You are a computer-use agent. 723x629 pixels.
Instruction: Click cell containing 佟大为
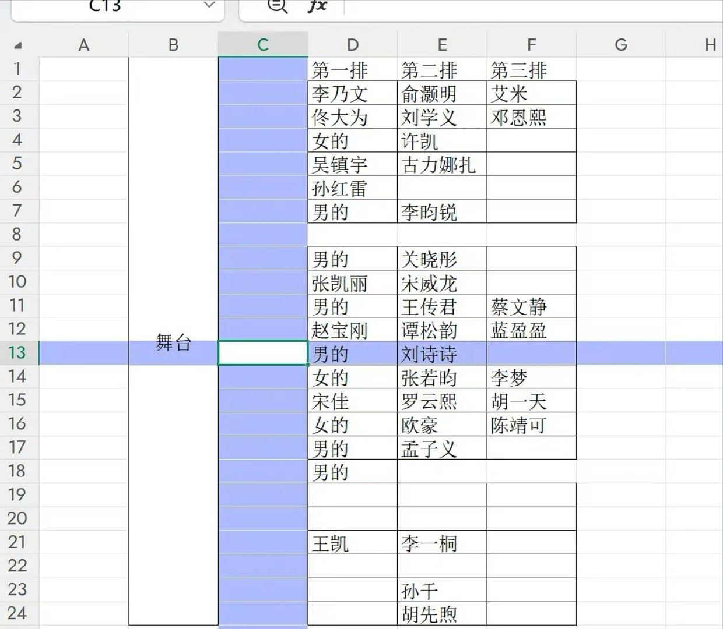(x=353, y=117)
